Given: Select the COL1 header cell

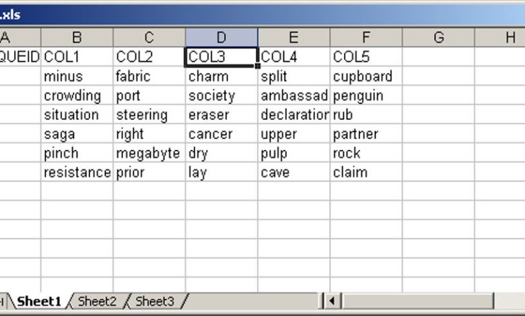Looking at the screenshot, I should [x=77, y=57].
